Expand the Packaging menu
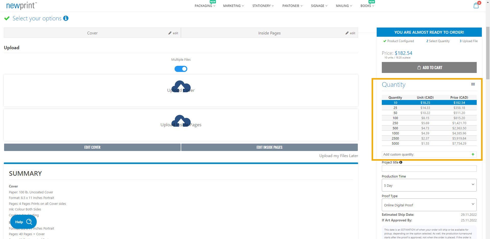Viewport: 490px width, 239px height. pos(205,6)
